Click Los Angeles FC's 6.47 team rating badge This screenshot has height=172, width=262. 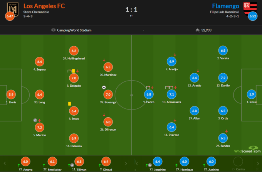point(9,17)
